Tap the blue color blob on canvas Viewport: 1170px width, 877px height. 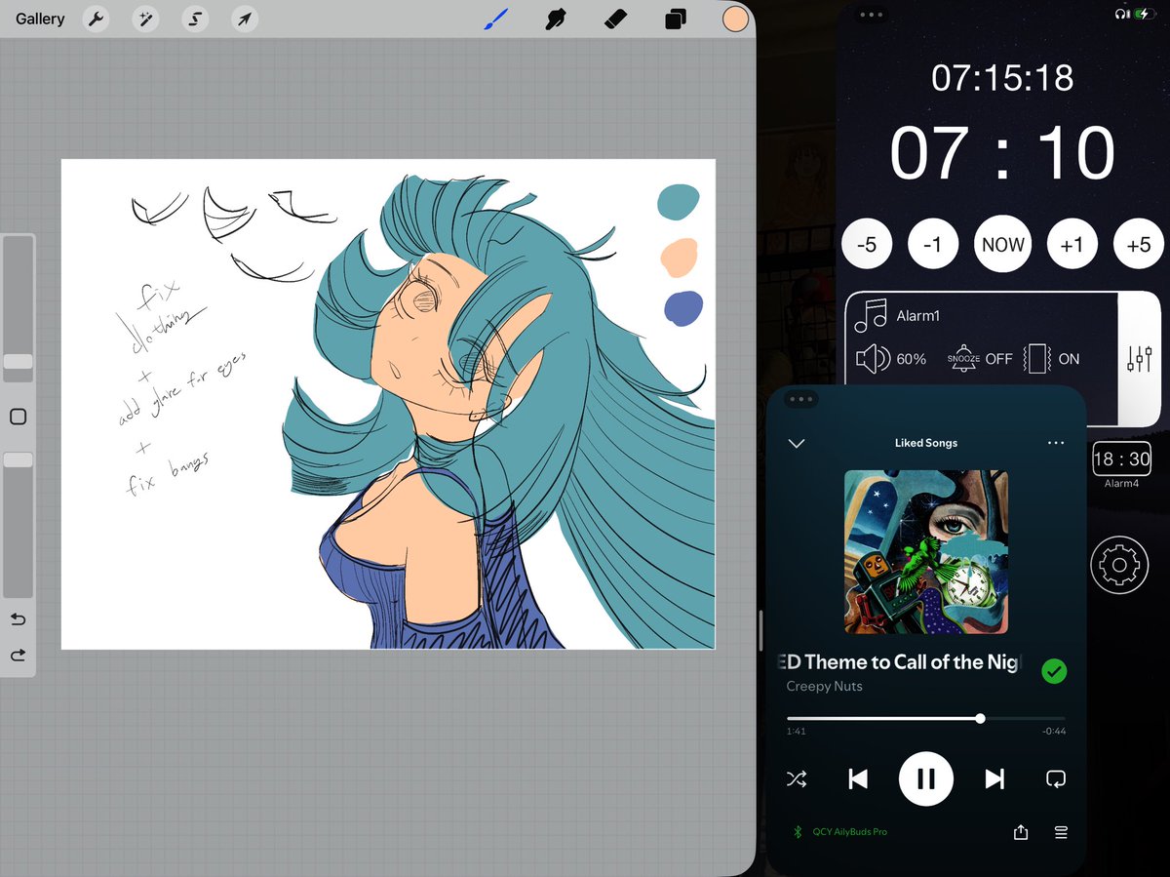click(683, 308)
